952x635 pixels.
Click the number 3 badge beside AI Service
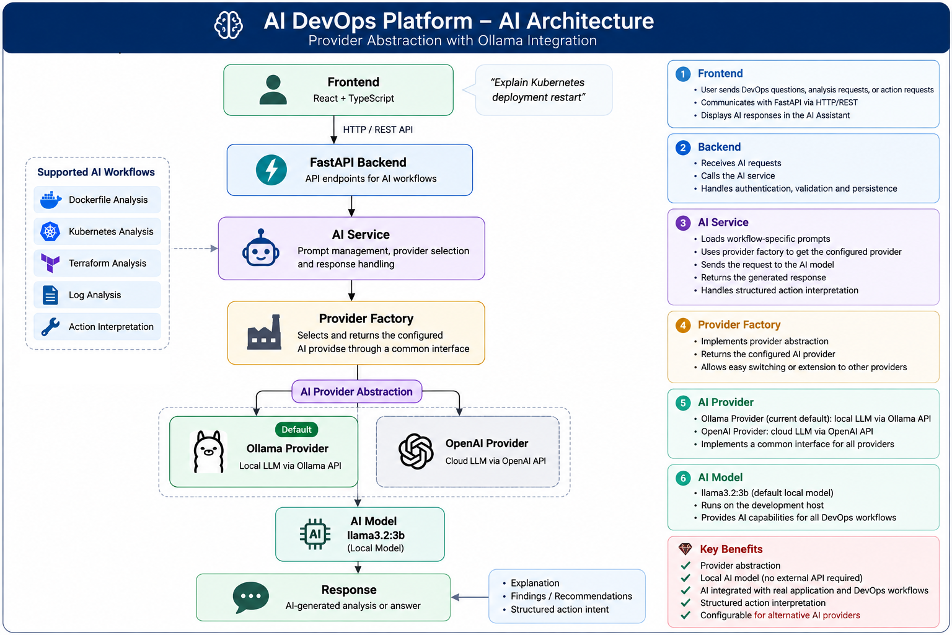pos(683,223)
